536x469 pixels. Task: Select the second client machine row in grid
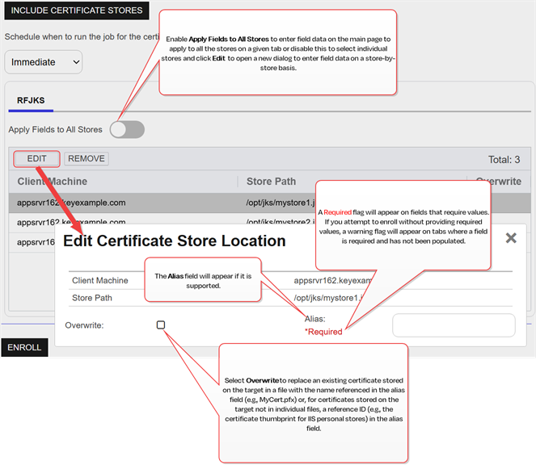[71, 222]
